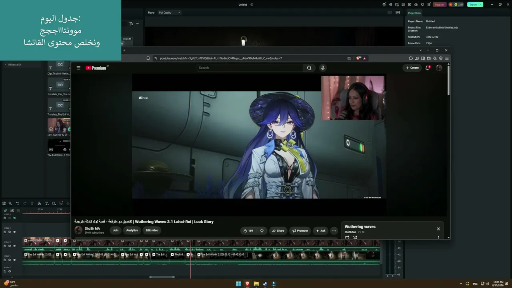Mute the Video 1 track audio
This screenshot has height=288, width=512.
pyautogui.click(x=10, y=260)
